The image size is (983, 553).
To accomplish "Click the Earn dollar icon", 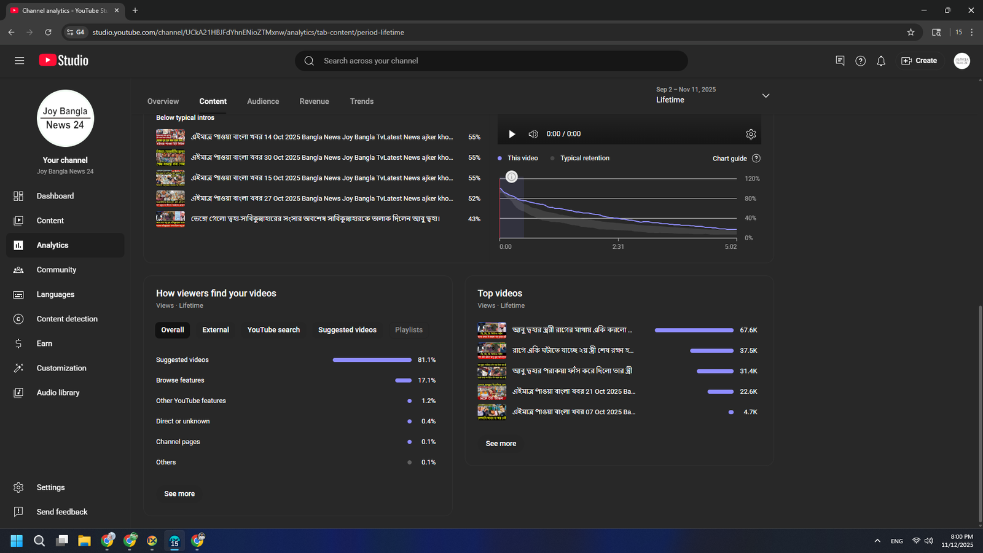I will click(18, 343).
